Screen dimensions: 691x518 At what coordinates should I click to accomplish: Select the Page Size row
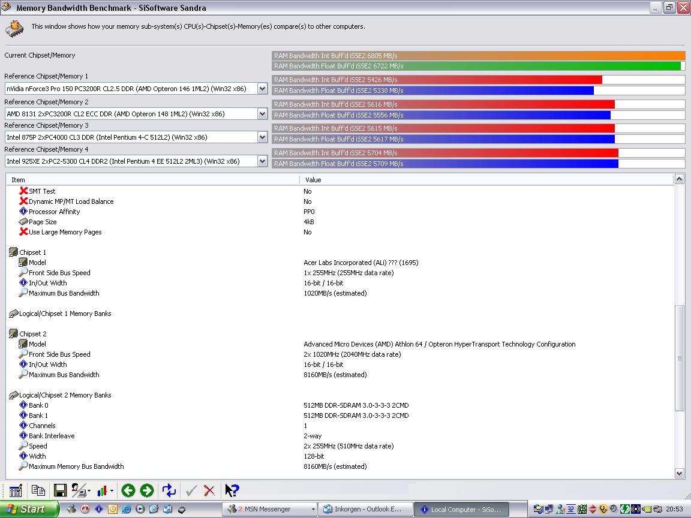click(340, 222)
